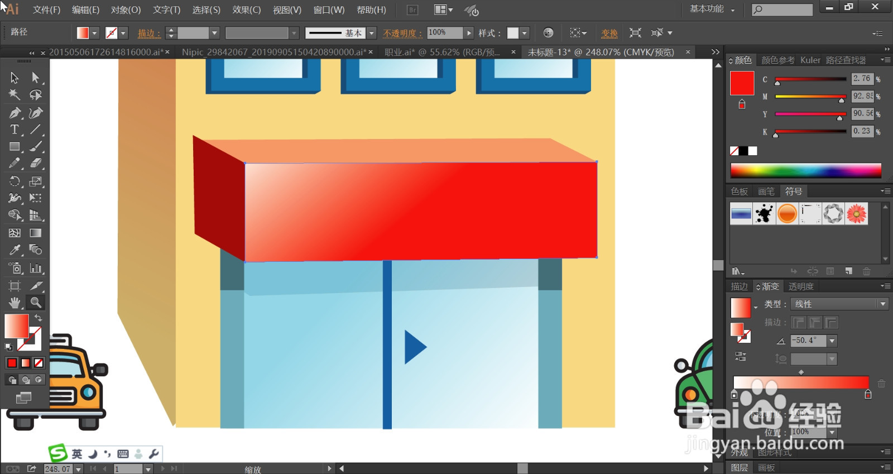
Task: Set paint mode to solid Color
Action: pyautogui.click(x=12, y=363)
